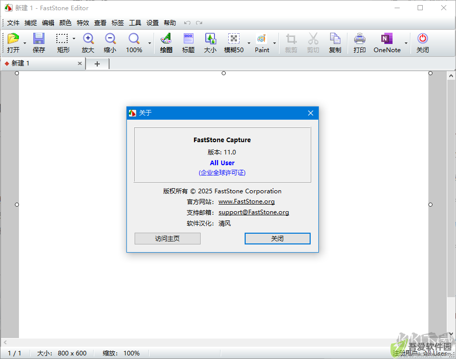
Task: Print with the 打印 icon
Action: coord(360,43)
